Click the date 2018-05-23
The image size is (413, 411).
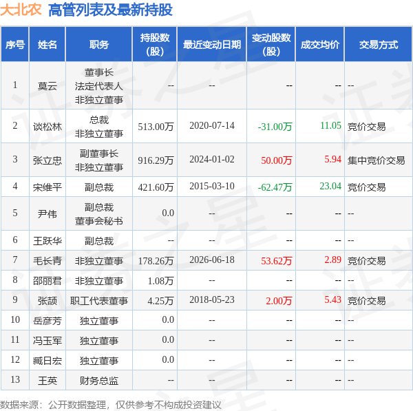click(212, 300)
